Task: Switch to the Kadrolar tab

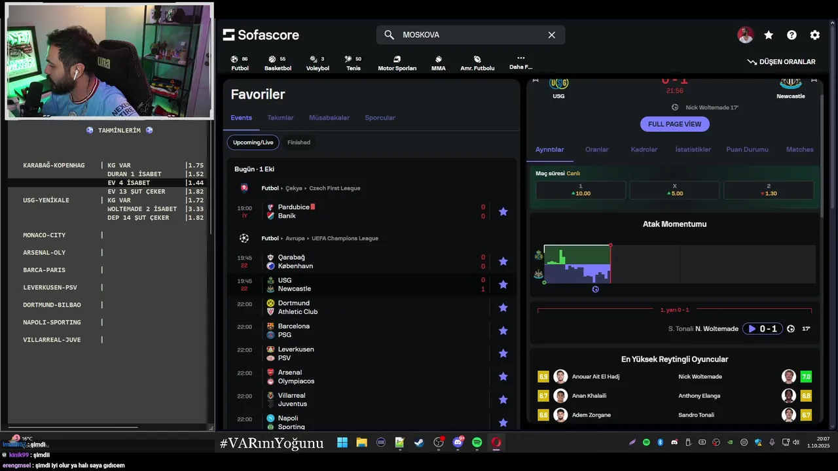Action: point(644,150)
